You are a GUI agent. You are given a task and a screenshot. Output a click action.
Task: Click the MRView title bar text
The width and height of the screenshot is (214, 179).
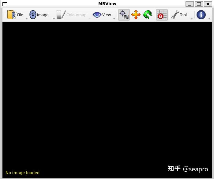click(107, 4)
